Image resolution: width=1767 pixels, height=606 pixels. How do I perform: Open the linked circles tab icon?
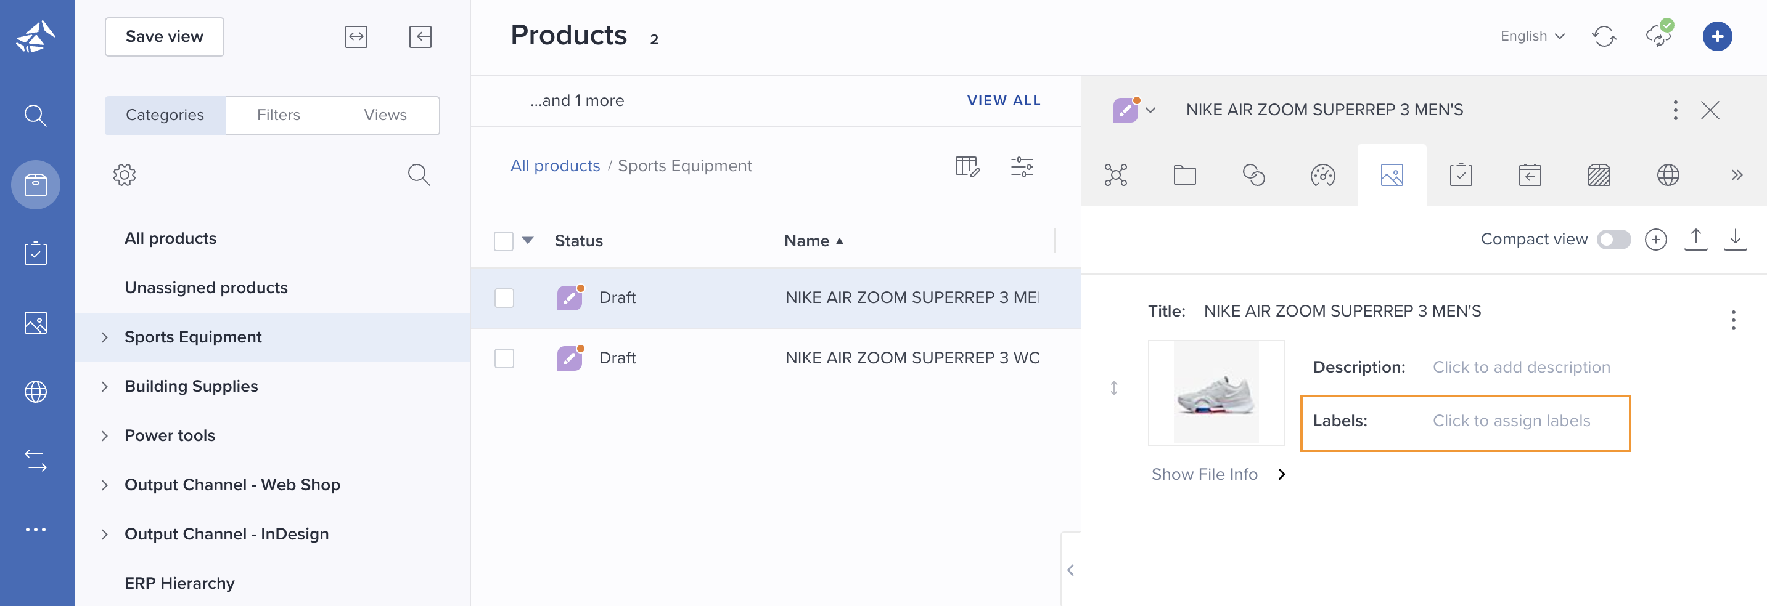[x=1254, y=176]
